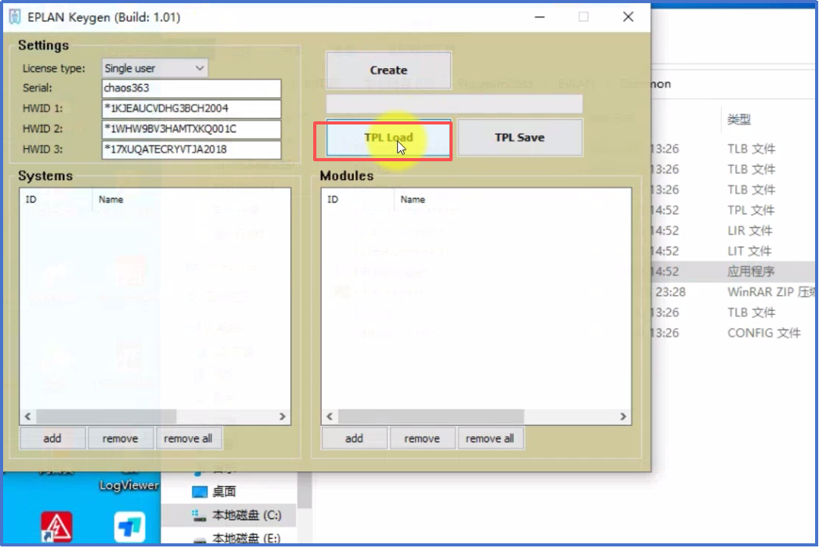Click the Name column header in Systems
The image size is (819, 548).
[x=191, y=200]
